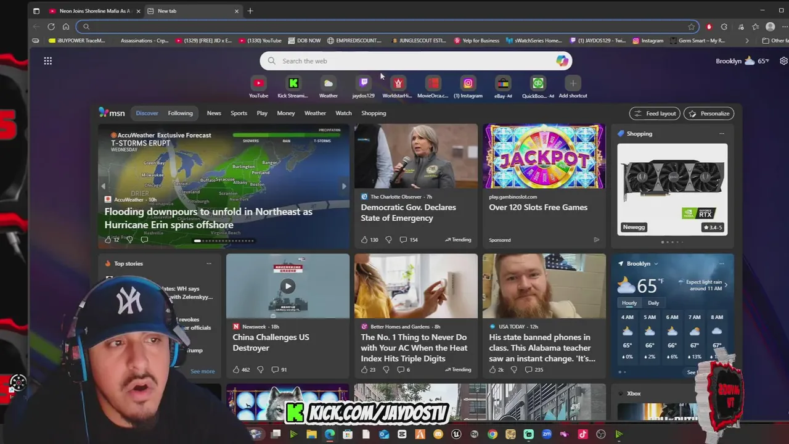Image resolution: width=789 pixels, height=444 pixels.
Task: Open the WorldstarHip shortcut tile
Action: point(398,87)
